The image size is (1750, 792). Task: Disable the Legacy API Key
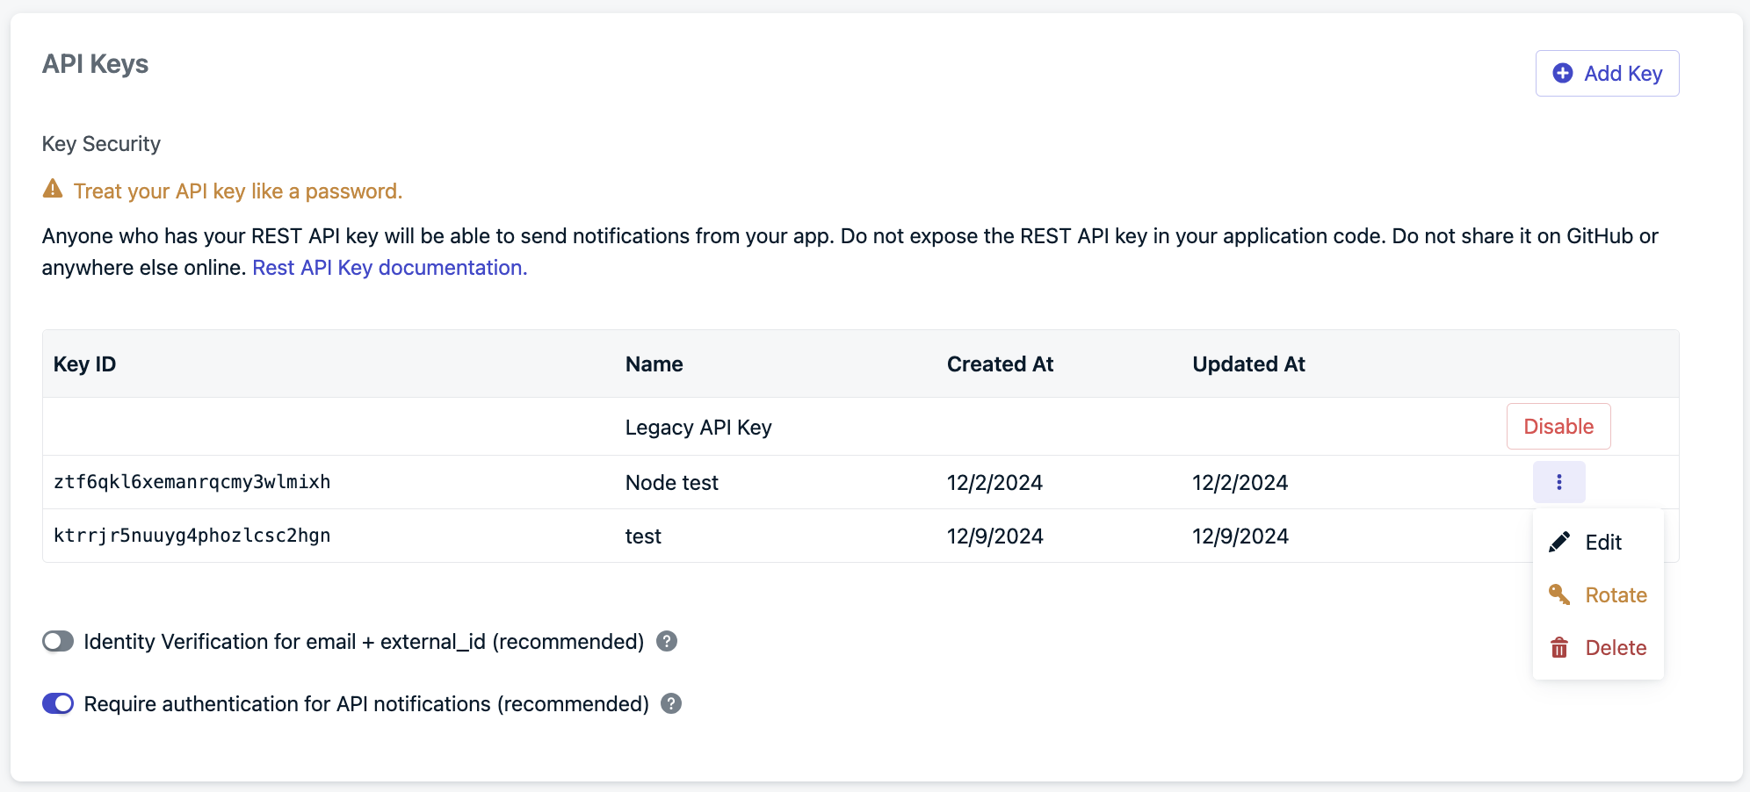point(1558,427)
